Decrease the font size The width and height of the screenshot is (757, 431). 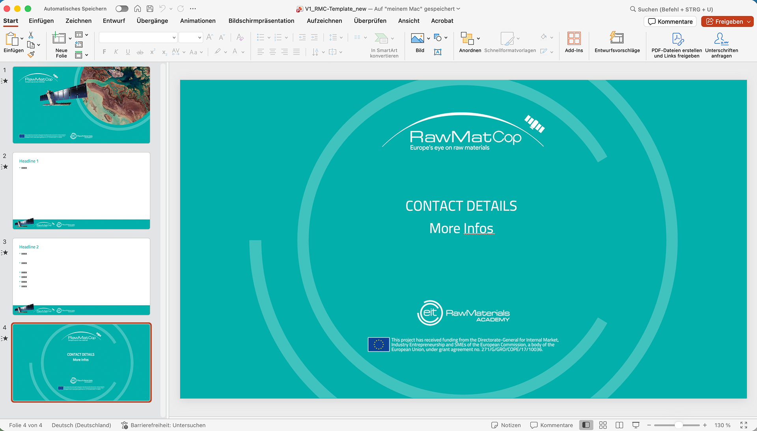pos(222,37)
